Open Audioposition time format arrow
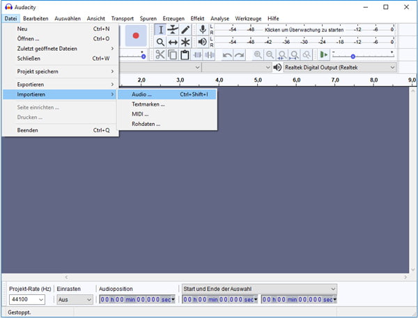Screen dimensions: 418x318 coord(173,300)
